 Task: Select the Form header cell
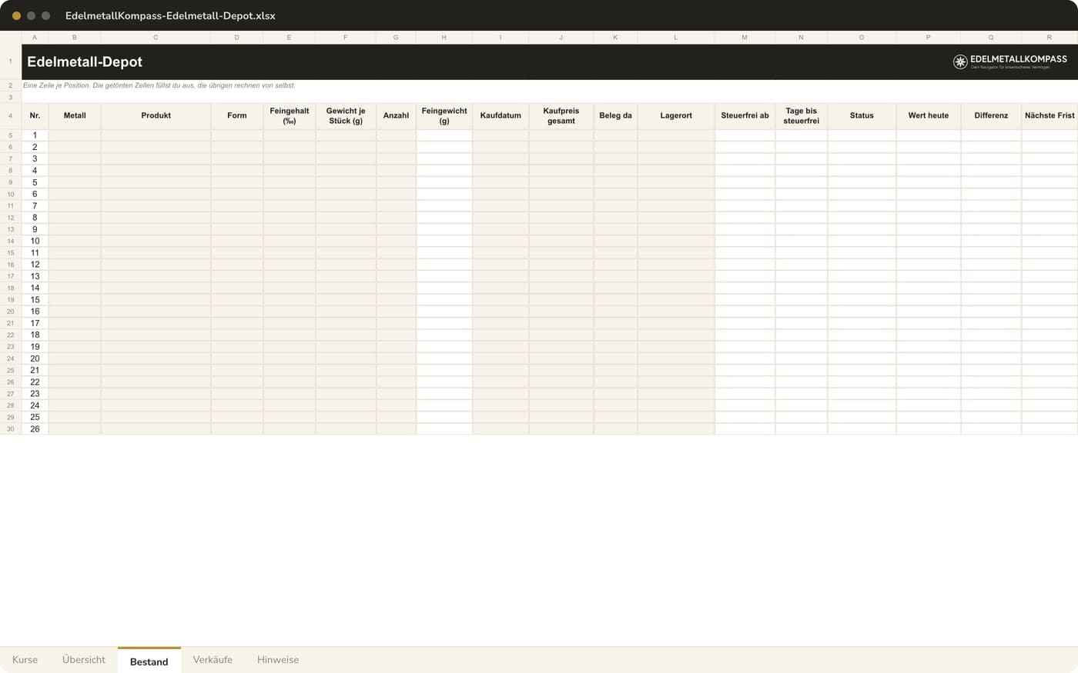pyautogui.click(x=237, y=115)
